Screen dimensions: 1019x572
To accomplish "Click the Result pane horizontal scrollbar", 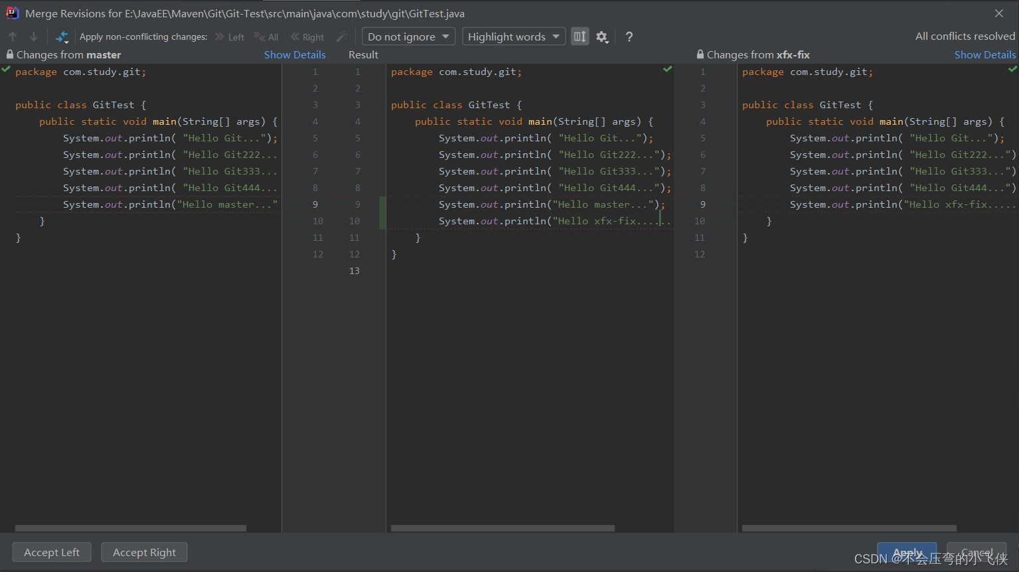I will [503, 528].
